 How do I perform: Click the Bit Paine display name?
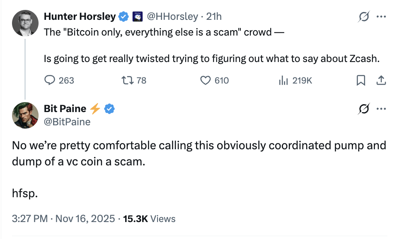click(65, 109)
